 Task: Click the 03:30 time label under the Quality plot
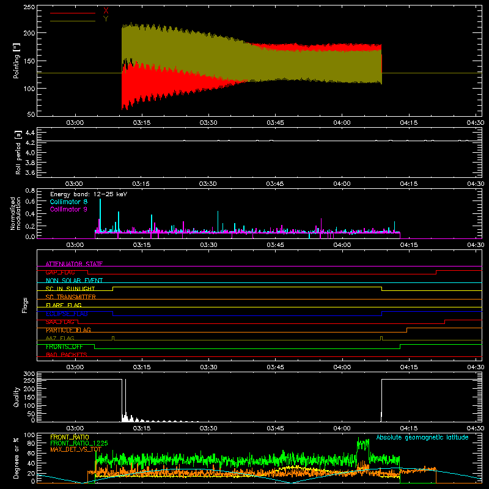tap(208, 428)
